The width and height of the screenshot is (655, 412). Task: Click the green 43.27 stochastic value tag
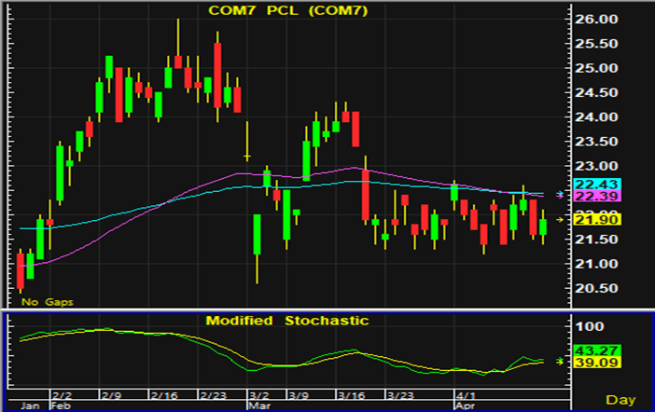pyautogui.click(x=592, y=349)
